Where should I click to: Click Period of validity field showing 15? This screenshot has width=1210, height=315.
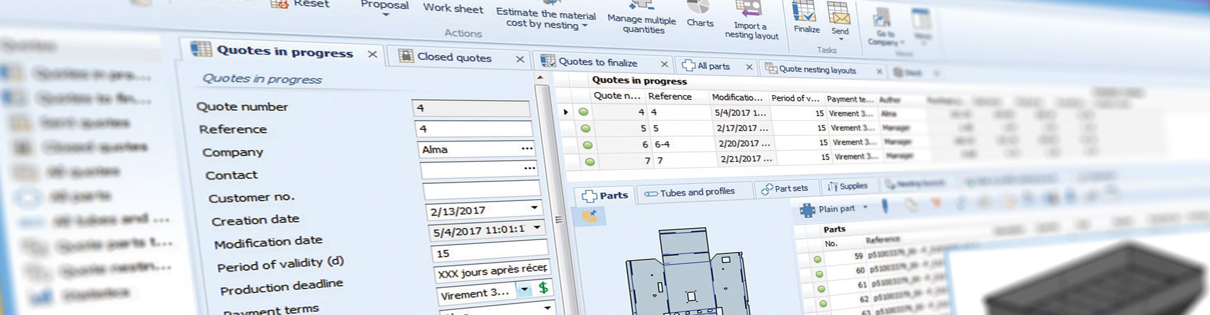488,251
